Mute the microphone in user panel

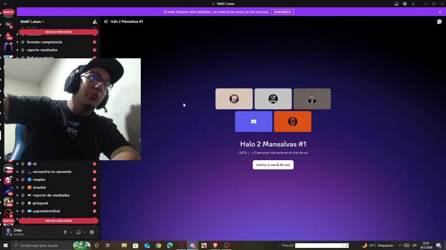point(65,232)
